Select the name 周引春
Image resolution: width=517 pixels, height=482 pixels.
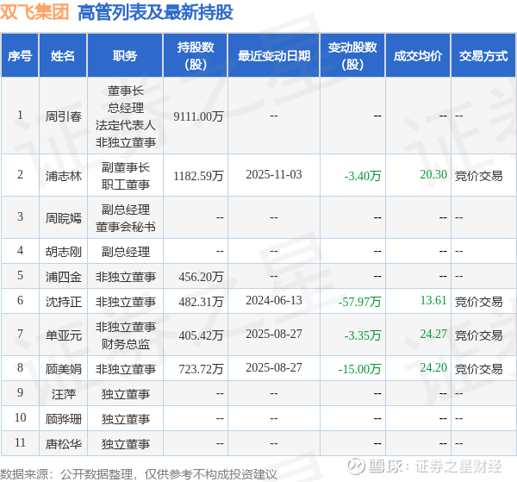point(63,116)
